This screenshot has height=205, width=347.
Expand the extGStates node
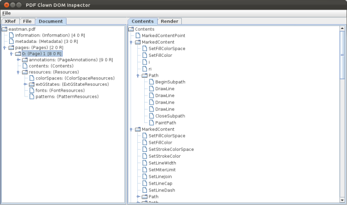pos(25,84)
